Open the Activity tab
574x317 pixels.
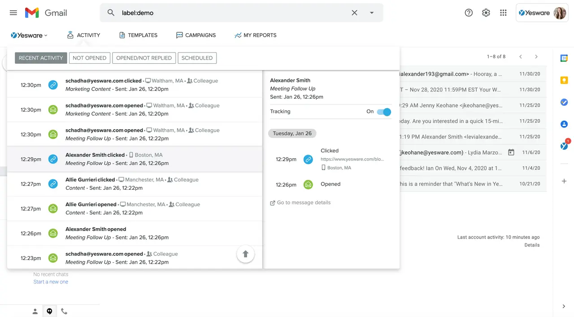[x=83, y=35]
